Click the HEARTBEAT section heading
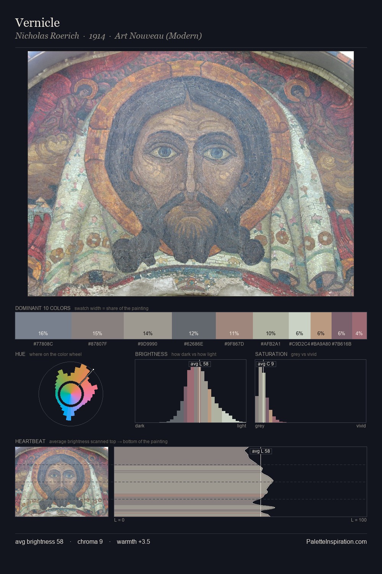Screen dimensions: 382x574 click(x=30, y=441)
